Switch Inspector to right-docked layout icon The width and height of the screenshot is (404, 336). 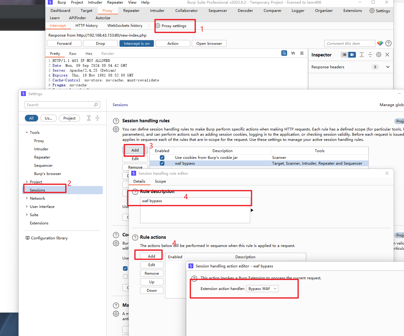pyautogui.click(x=352, y=55)
